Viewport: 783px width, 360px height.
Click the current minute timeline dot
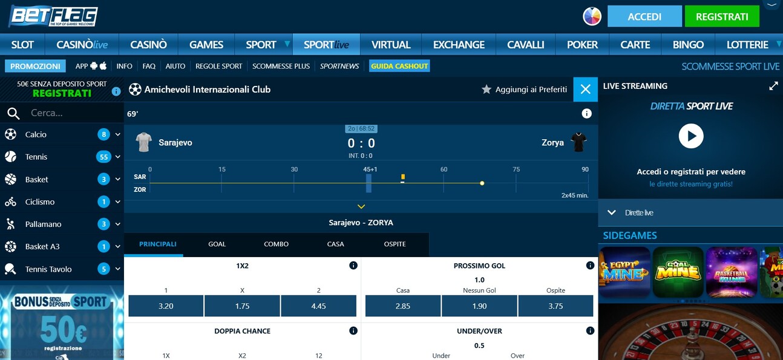[482, 183]
